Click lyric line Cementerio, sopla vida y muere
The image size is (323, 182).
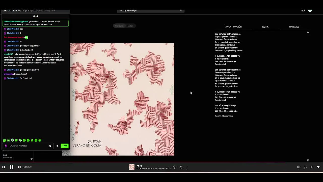click(x=229, y=51)
